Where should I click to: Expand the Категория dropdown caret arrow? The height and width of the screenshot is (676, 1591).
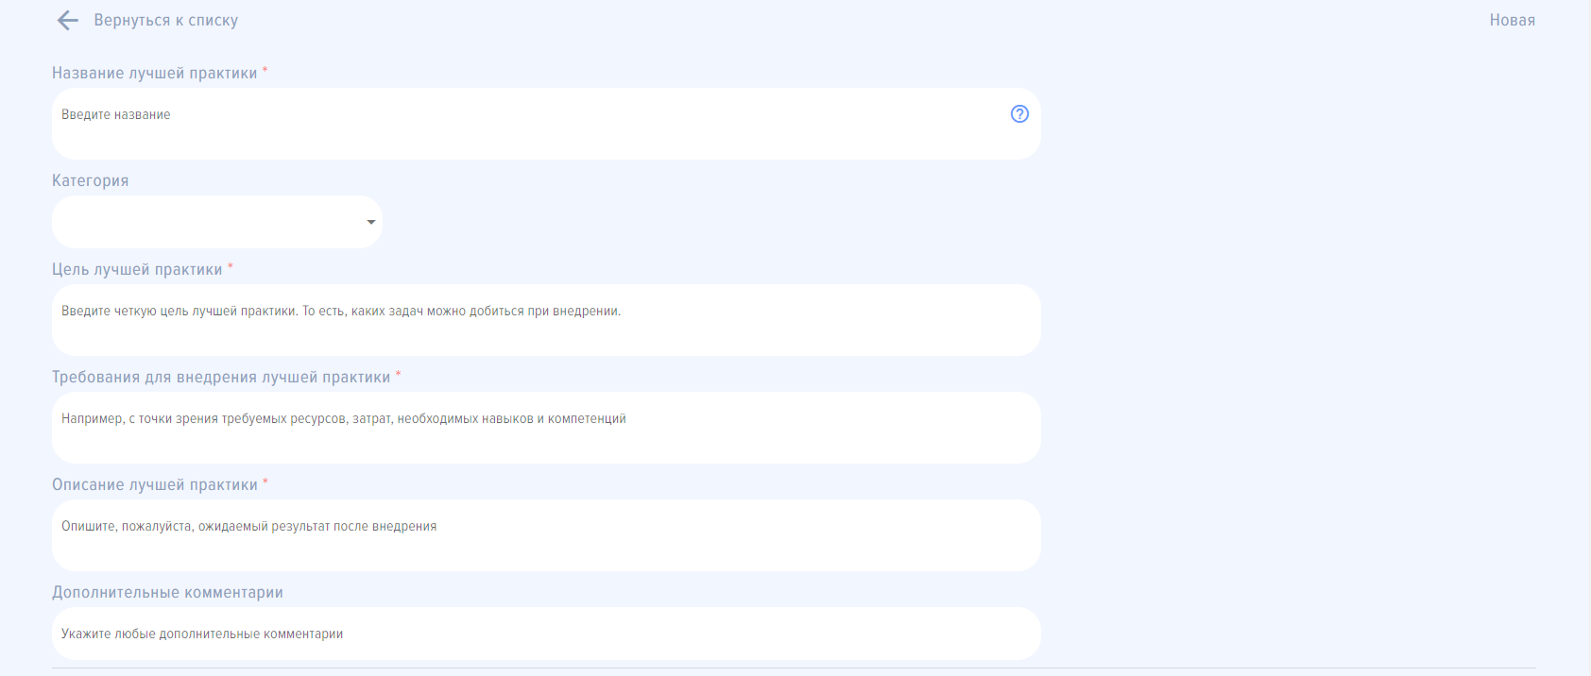click(371, 223)
